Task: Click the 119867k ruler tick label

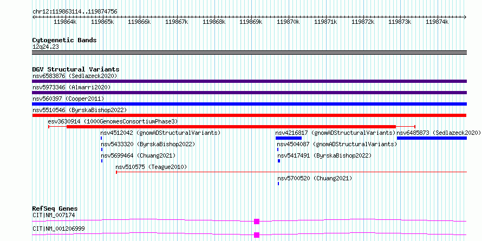Action: pyautogui.click(x=177, y=22)
